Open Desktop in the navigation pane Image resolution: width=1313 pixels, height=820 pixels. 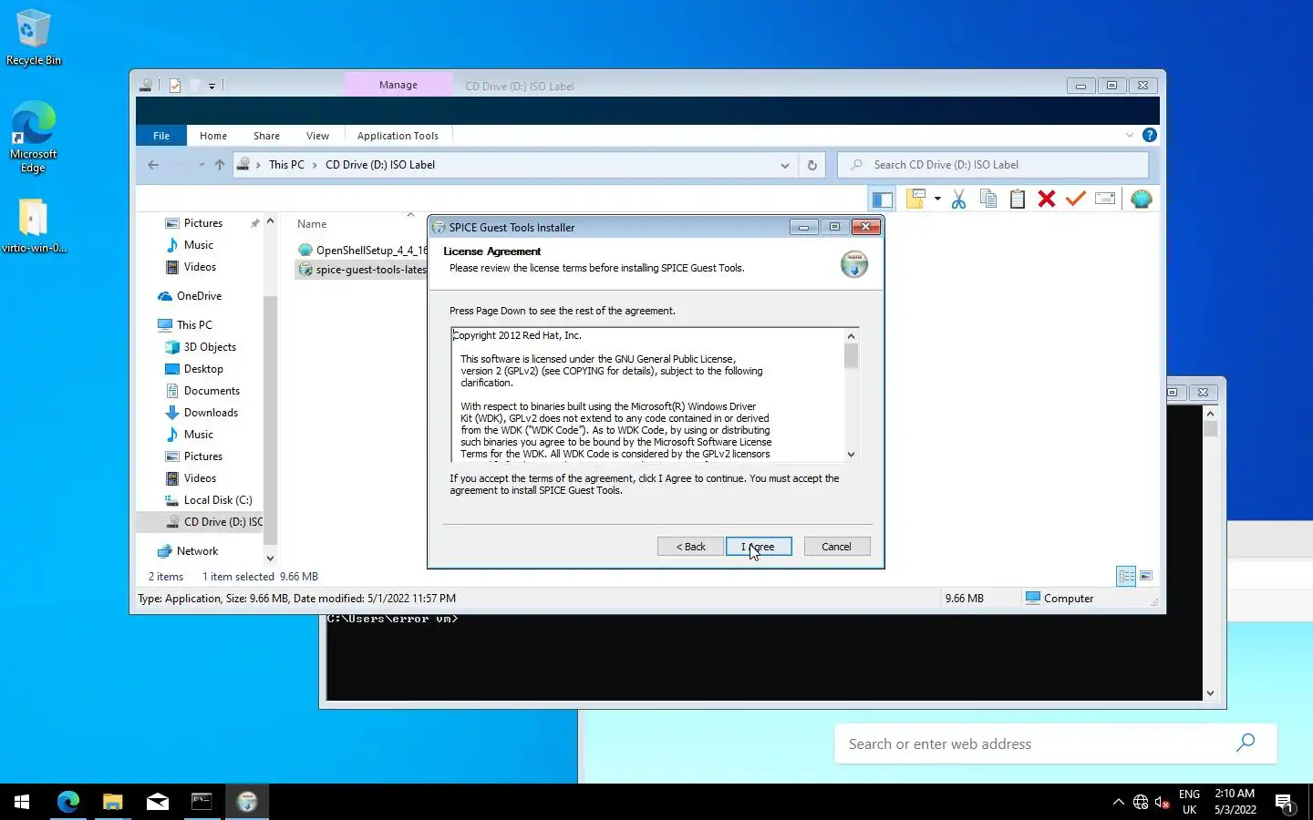click(x=203, y=369)
